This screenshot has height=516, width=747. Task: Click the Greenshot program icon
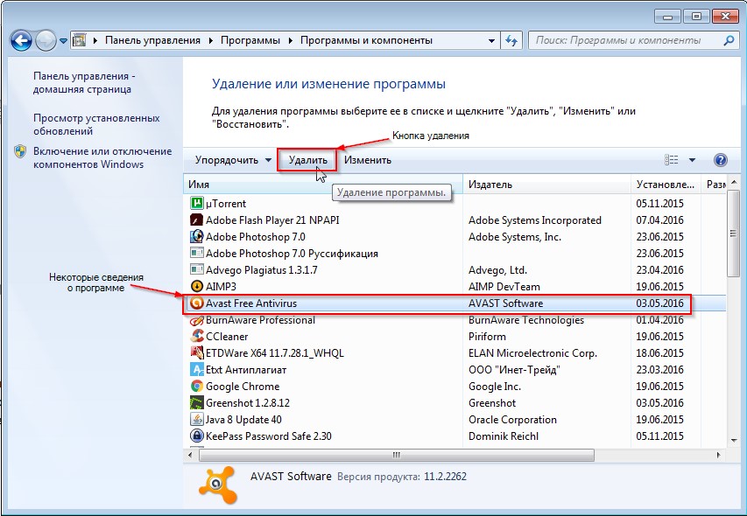click(x=197, y=403)
